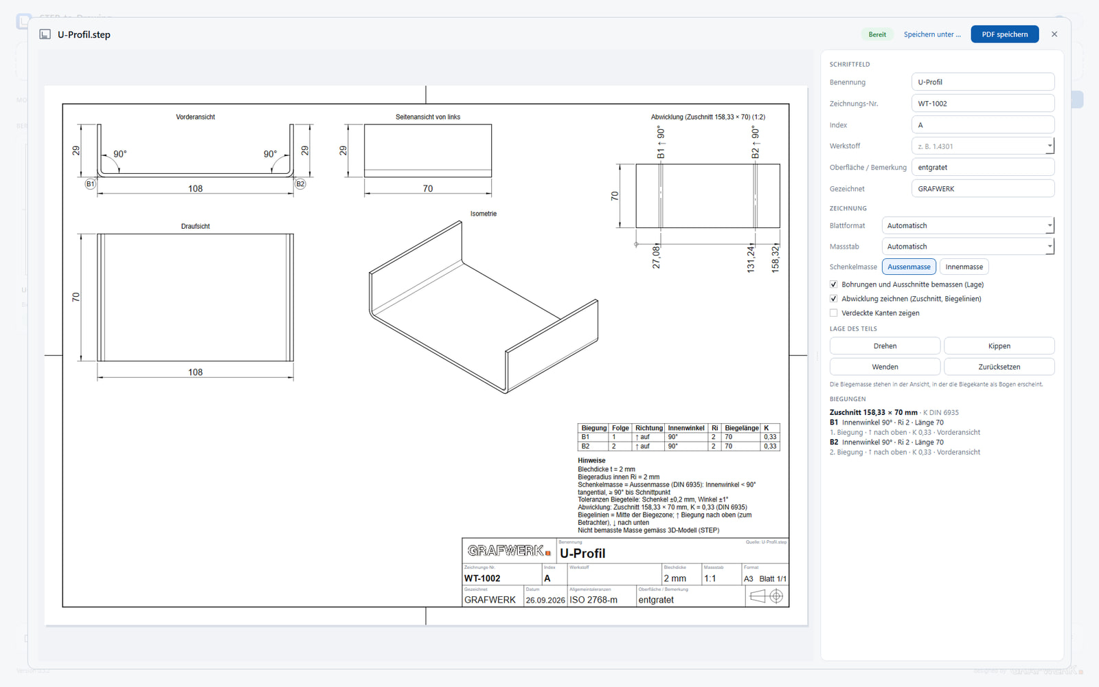Switch leg dimensions to Innenmasse
1099x687 pixels.
964,267
